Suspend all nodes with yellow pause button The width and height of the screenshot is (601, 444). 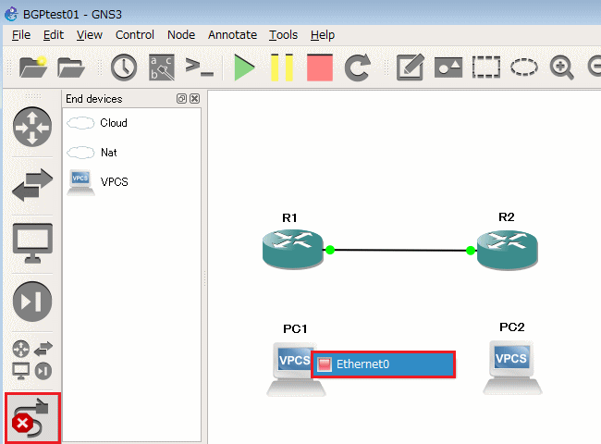pyautogui.click(x=282, y=68)
